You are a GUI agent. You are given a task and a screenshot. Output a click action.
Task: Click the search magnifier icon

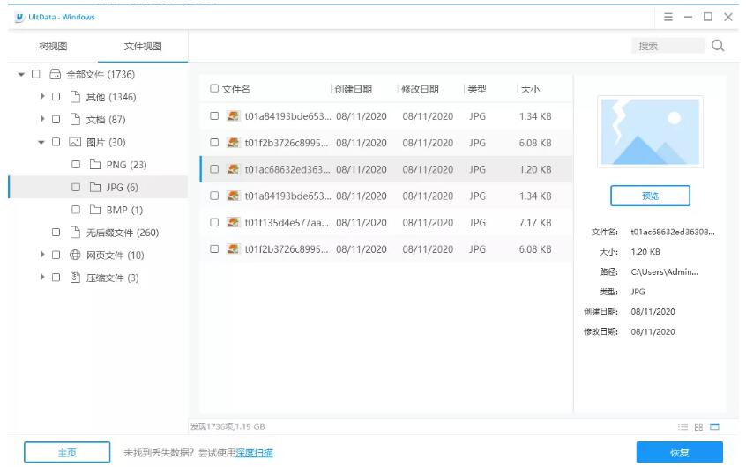pyautogui.click(x=718, y=46)
